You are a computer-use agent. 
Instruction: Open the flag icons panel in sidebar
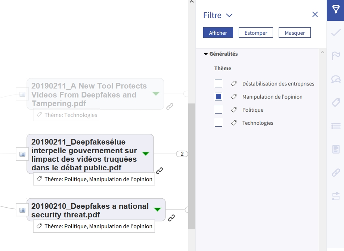(336, 56)
